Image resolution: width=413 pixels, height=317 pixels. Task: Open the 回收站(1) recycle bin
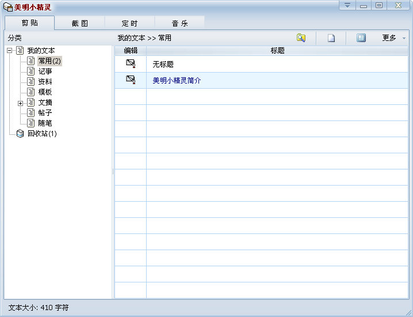[x=42, y=134]
